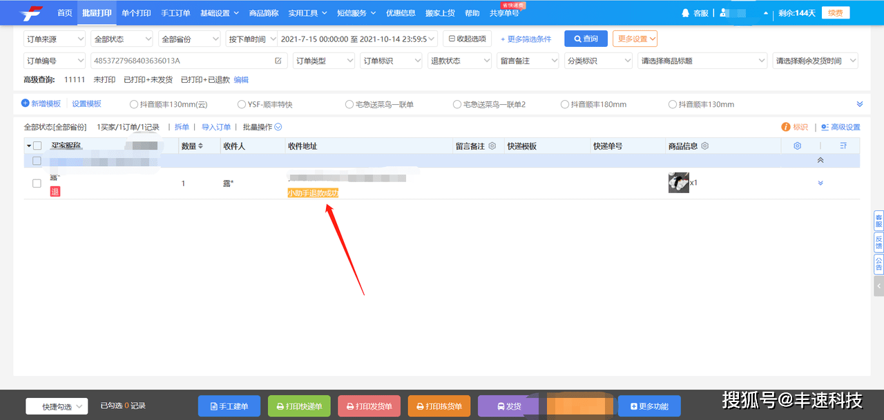The image size is (884, 420).
Task: Click the 客服 bell icon in header
Action: click(x=685, y=13)
